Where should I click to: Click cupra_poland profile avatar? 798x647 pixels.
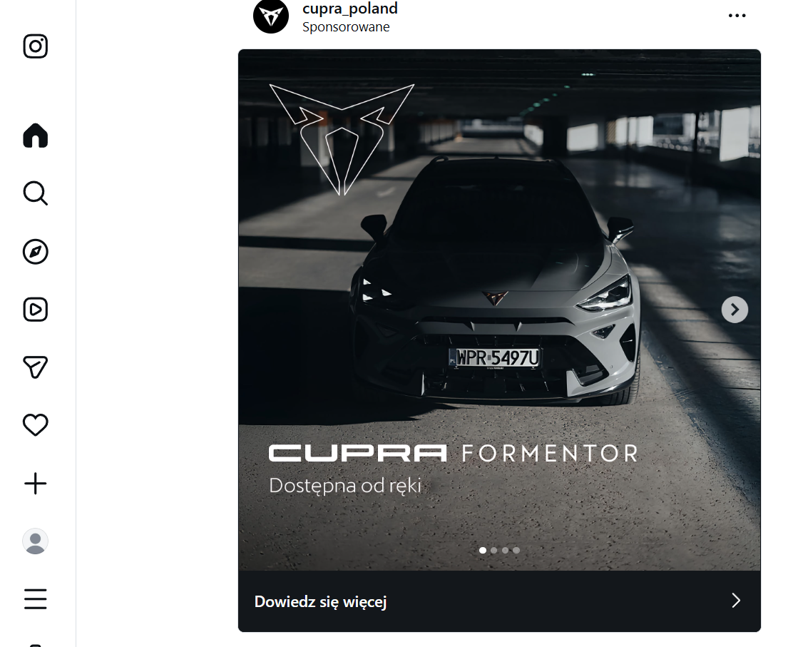(x=271, y=16)
